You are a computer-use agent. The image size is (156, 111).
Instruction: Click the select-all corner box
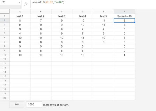(5, 12)
